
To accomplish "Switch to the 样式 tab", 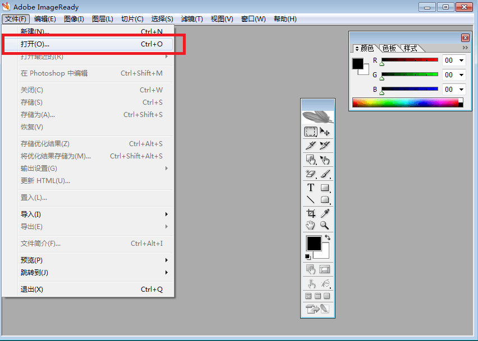I will pyautogui.click(x=411, y=48).
